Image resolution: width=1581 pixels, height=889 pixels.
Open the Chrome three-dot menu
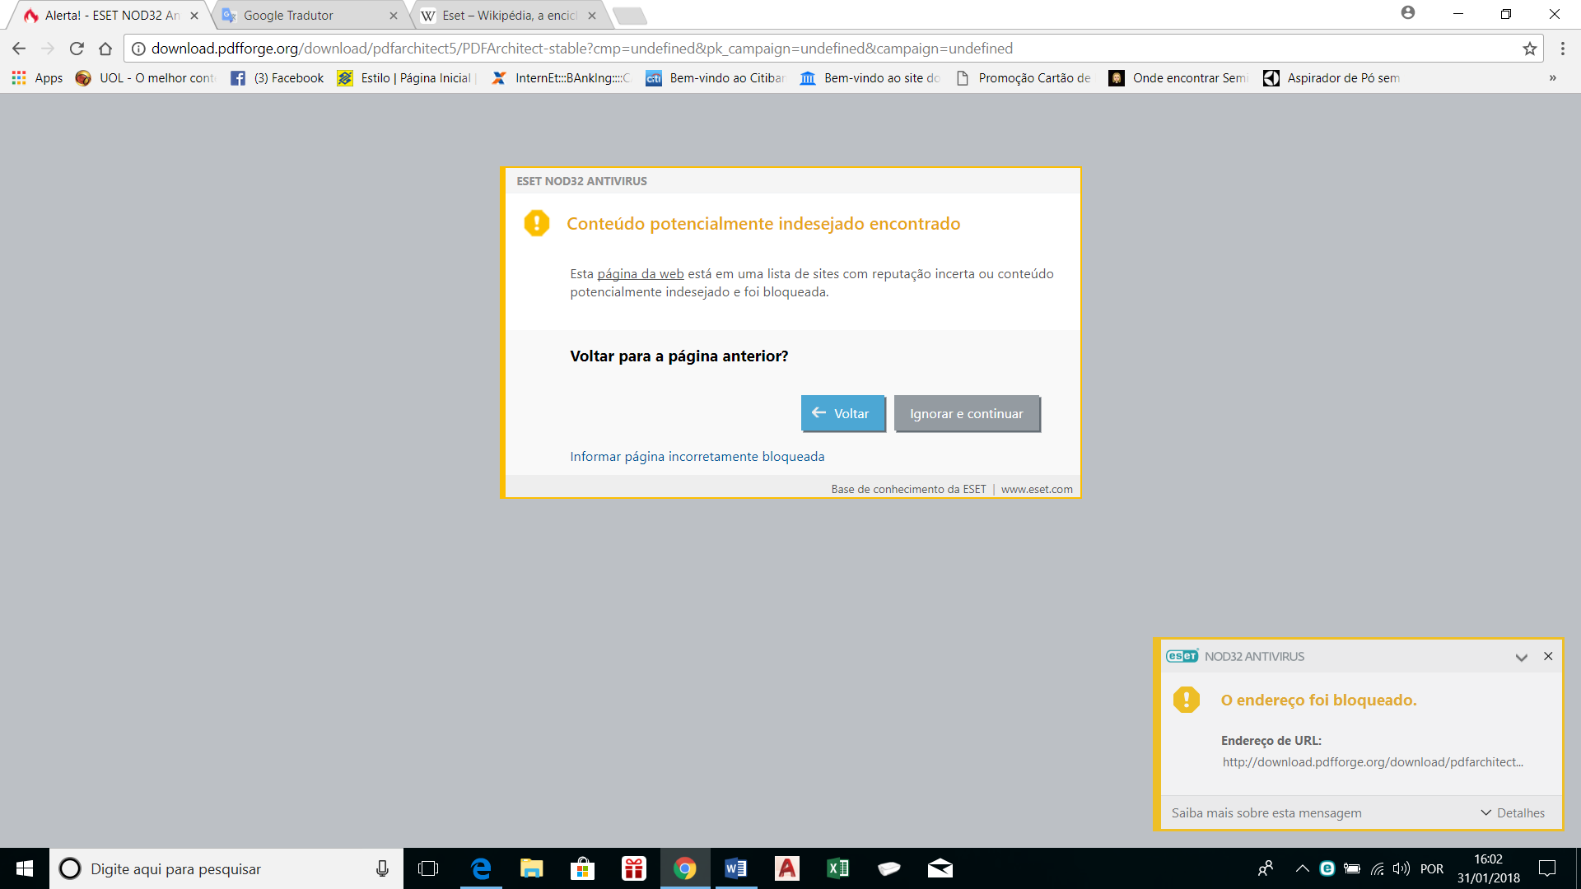click(1562, 49)
